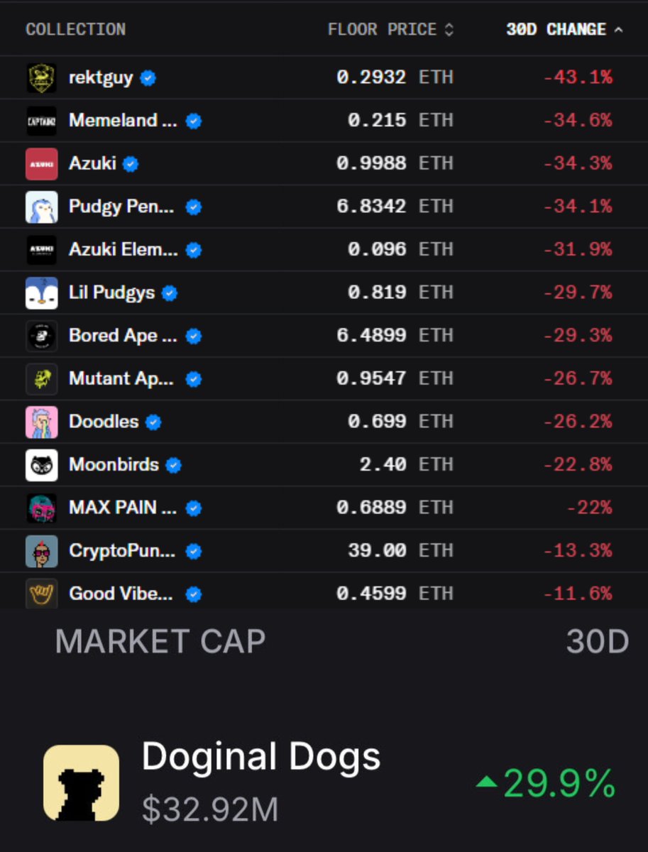Click the Collection column header
648x852 pixels.
75,30
